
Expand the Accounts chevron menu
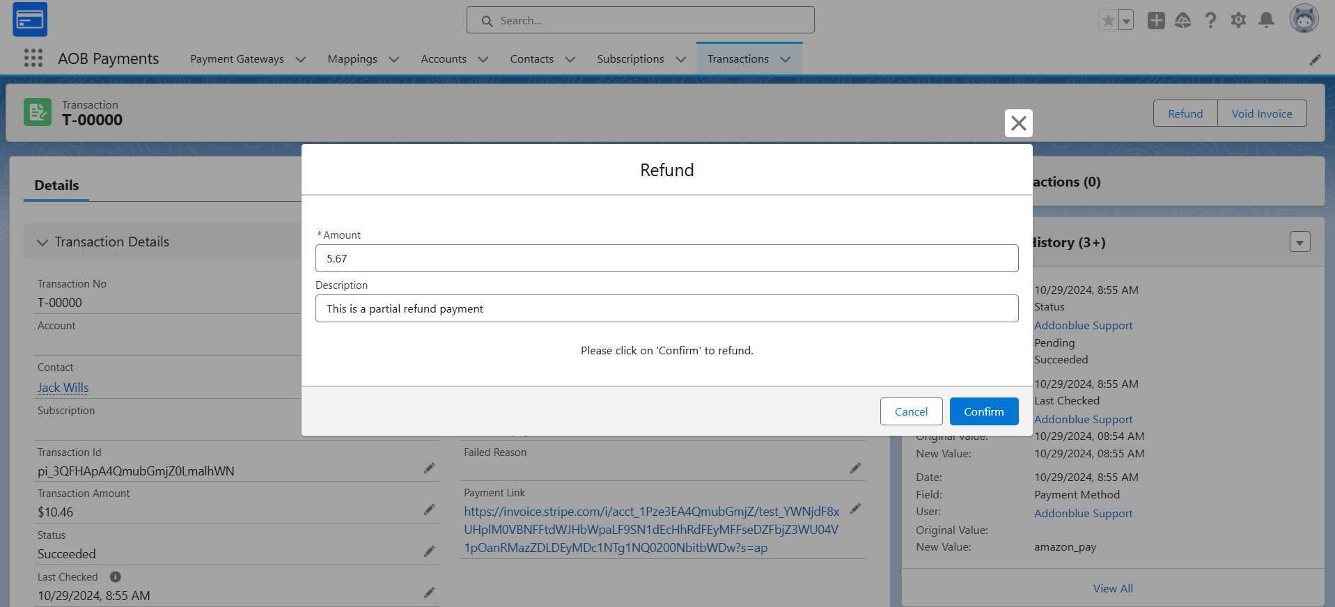tap(483, 59)
